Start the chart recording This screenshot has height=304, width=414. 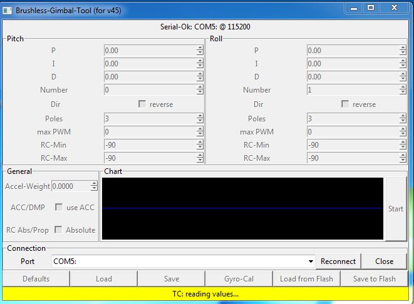(x=396, y=209)
